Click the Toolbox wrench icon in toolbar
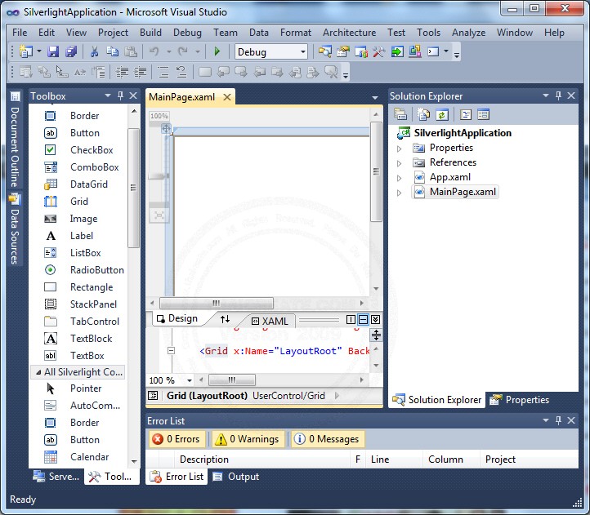 tap(379, 51)
